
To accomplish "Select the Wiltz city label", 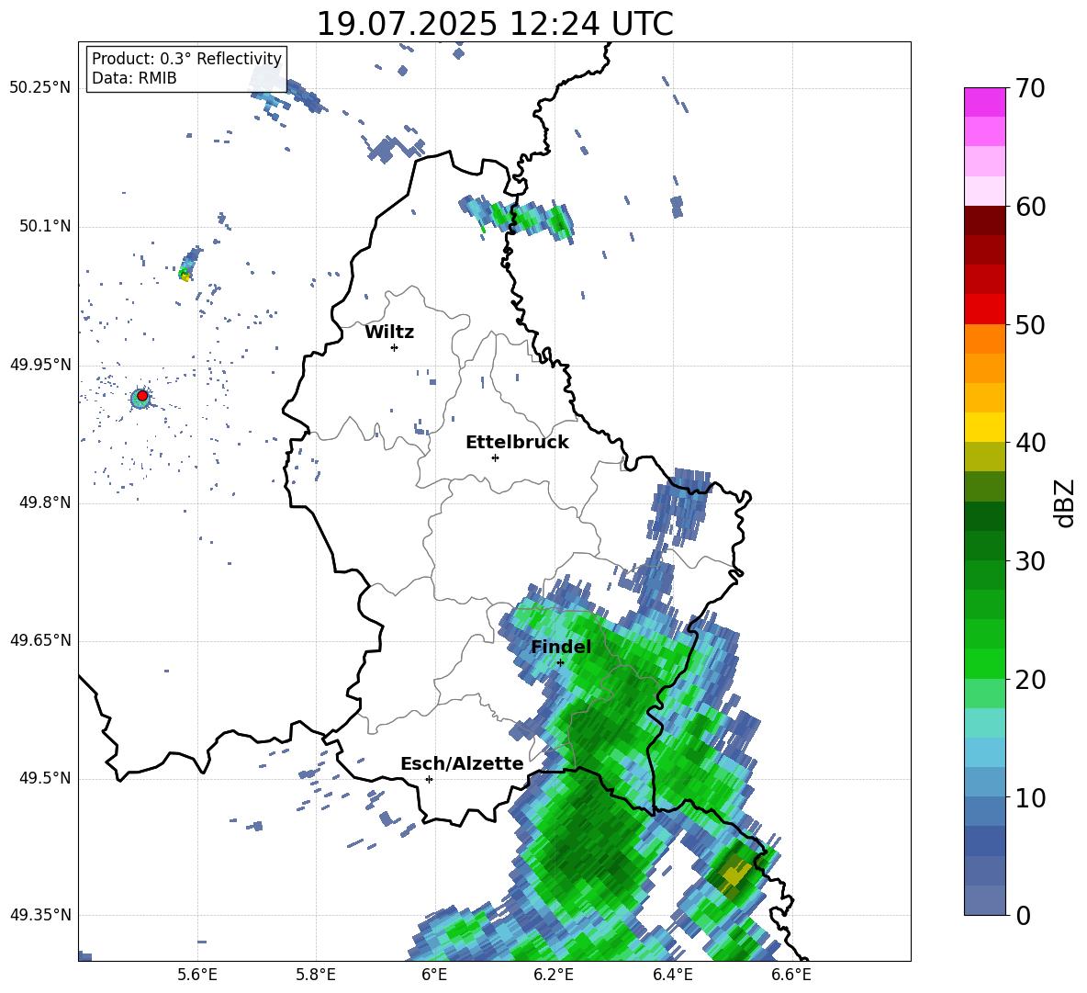I will tap(389, 333).
